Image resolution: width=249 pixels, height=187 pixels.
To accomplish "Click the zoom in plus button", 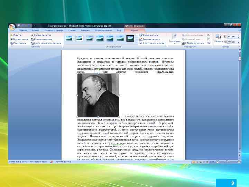I will tap(239, 162).
